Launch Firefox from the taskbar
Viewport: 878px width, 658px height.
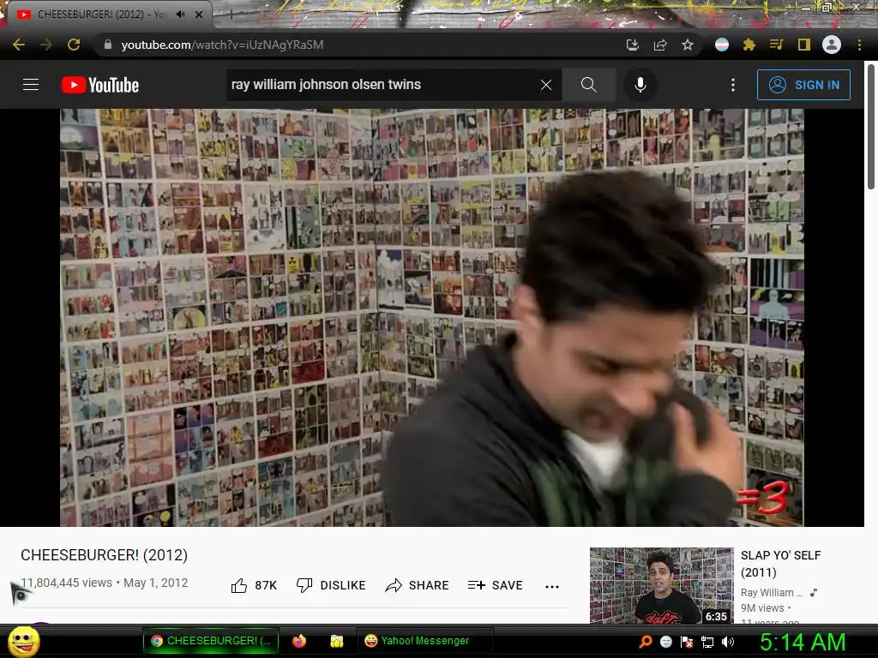(299, 641)
